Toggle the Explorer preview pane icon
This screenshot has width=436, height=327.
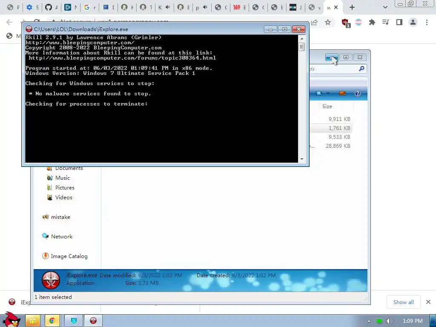[x=342, y=93]
